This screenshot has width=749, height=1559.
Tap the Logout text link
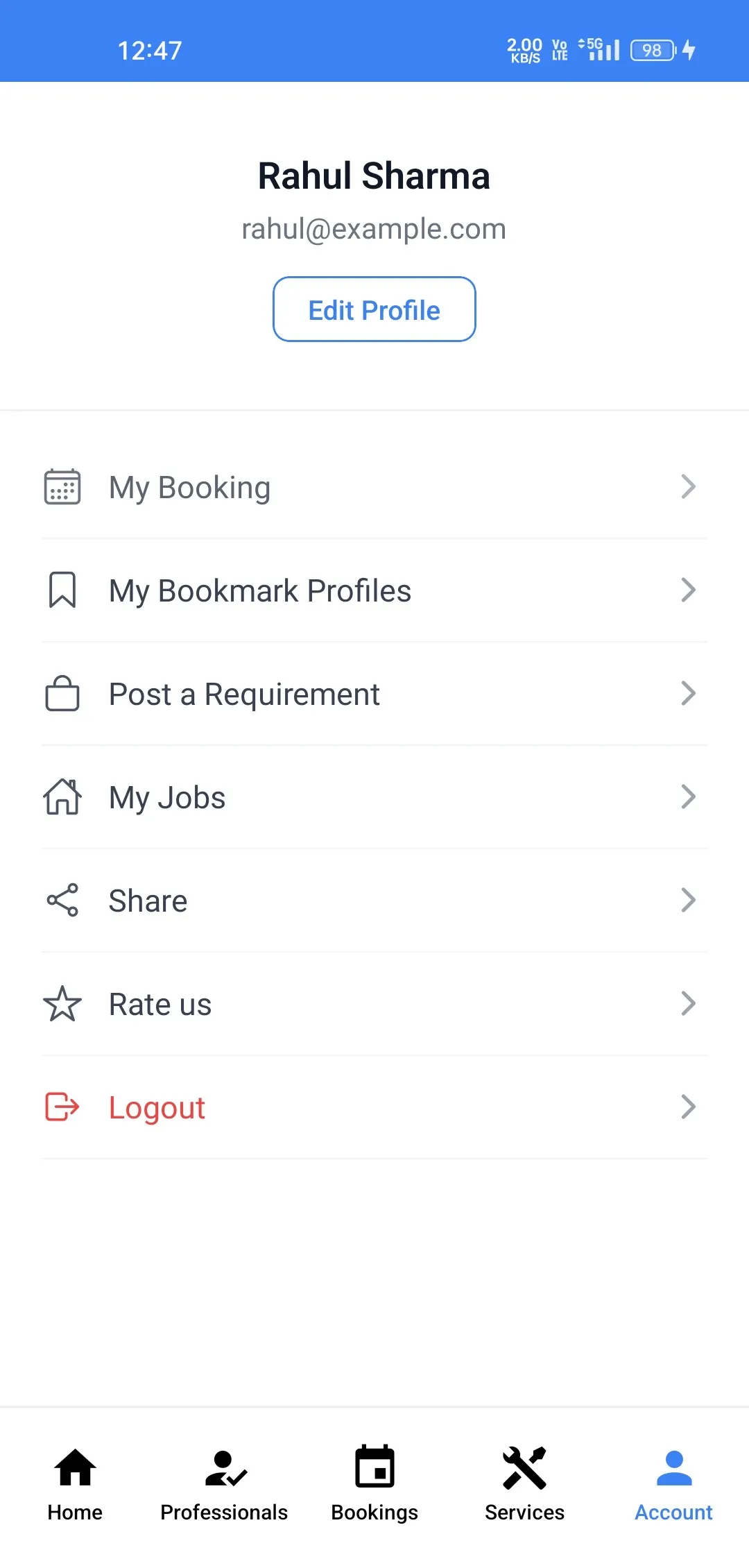coord(157,1108)
